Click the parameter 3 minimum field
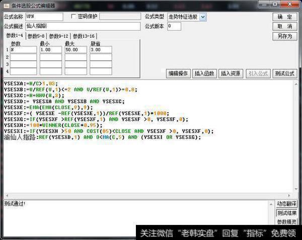The height and width of the screenshot is (240, 302). click(51, 64)
